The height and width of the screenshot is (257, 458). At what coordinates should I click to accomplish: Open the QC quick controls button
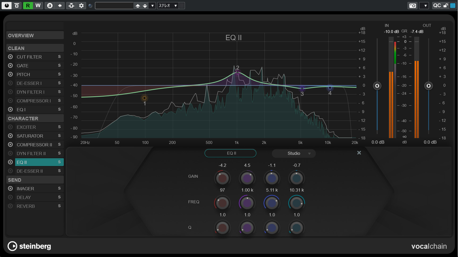click(x=437, y=5)
